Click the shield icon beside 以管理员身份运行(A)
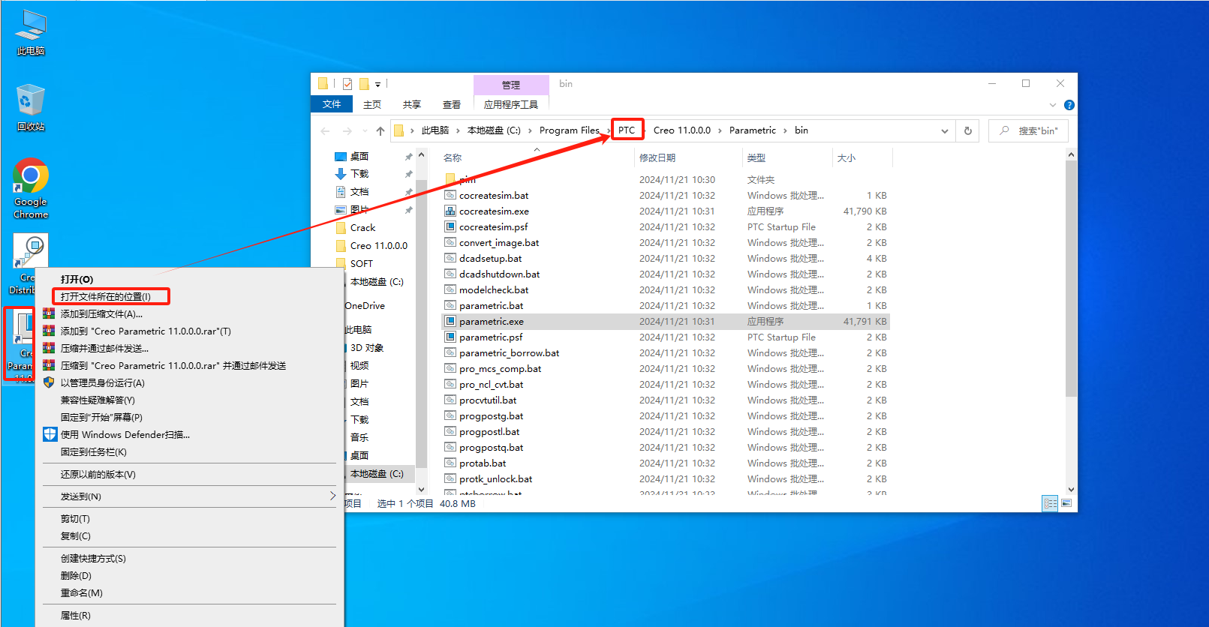The width and height of the screenshot is (1209, 627). tap(49, 382)
